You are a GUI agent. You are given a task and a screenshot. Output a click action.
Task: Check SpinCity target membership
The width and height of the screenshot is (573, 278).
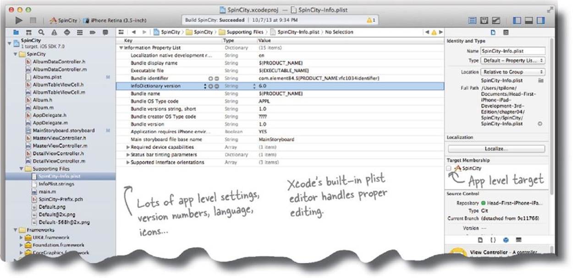[448, 169]
